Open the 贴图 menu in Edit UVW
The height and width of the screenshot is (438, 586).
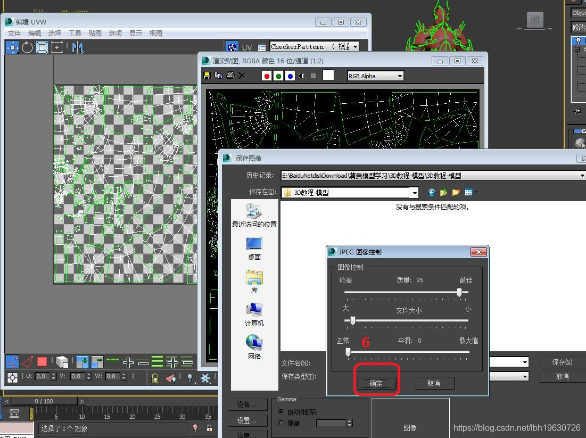(x=95, y=33)
